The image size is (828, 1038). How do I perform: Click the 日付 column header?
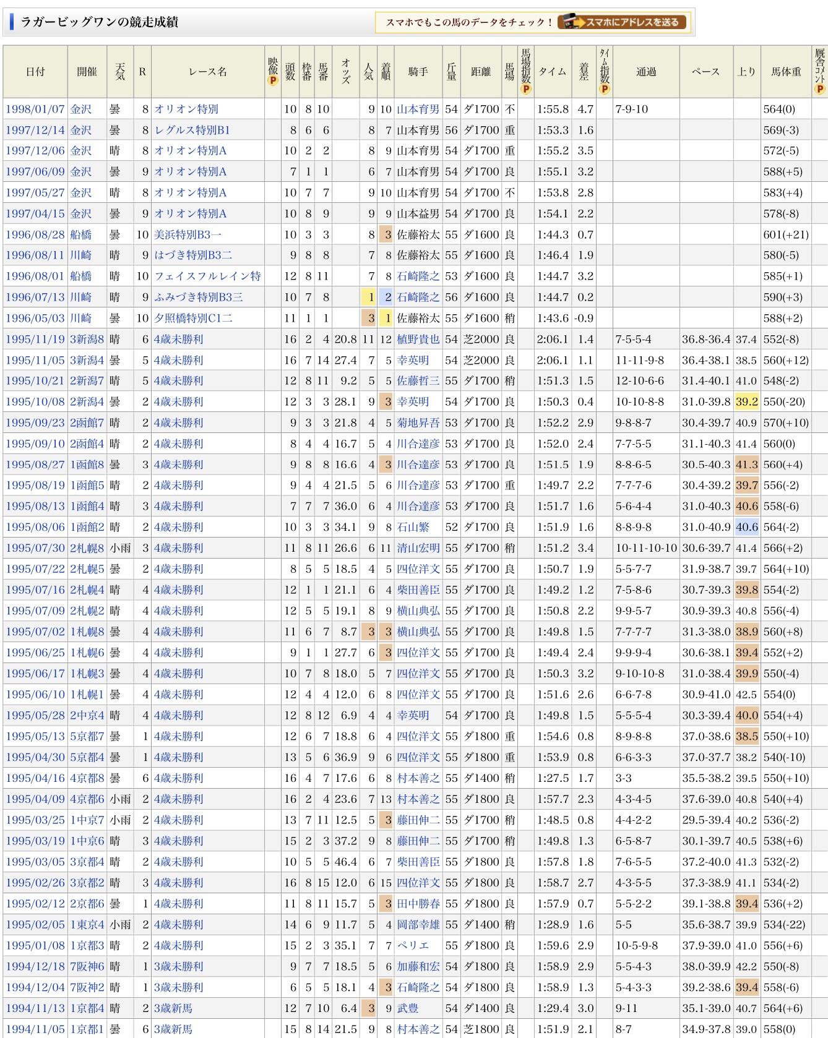tap(35, 72)
